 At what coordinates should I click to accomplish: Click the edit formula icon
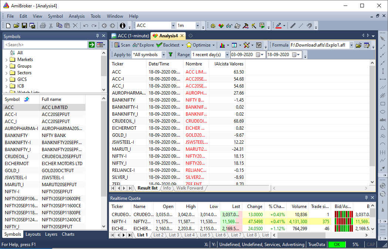367,45
